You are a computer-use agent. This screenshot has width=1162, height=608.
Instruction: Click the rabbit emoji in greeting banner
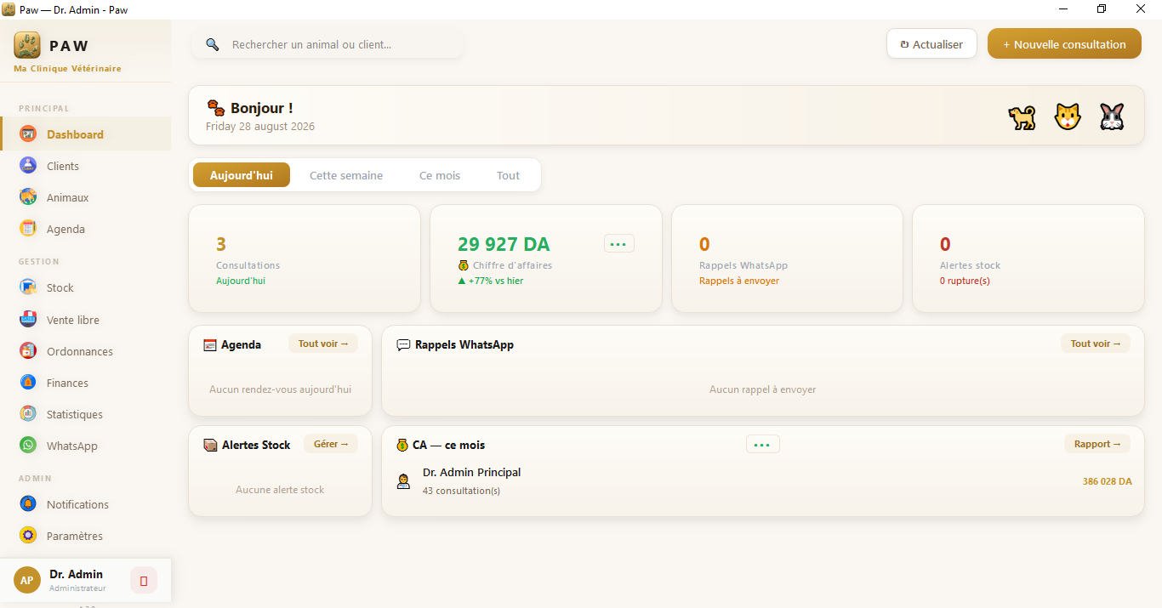[1112, 116]
